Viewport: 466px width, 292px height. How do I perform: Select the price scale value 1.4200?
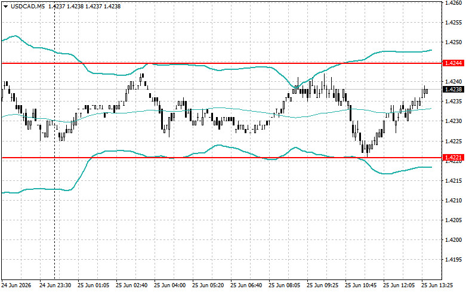tap(453, 239)
